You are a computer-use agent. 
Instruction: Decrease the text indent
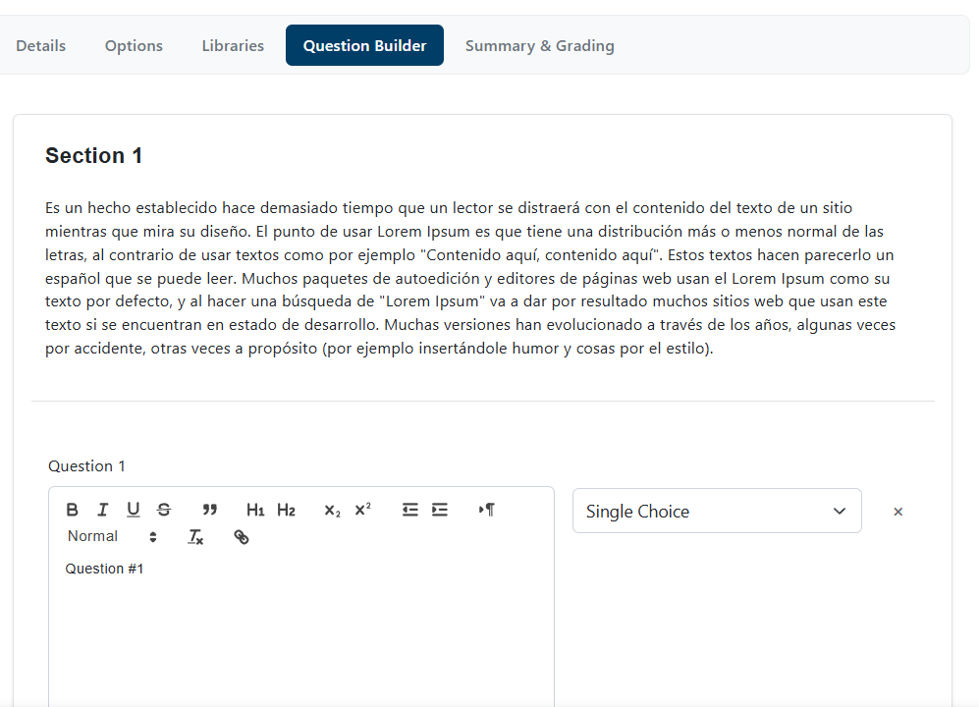click(409, 510)
